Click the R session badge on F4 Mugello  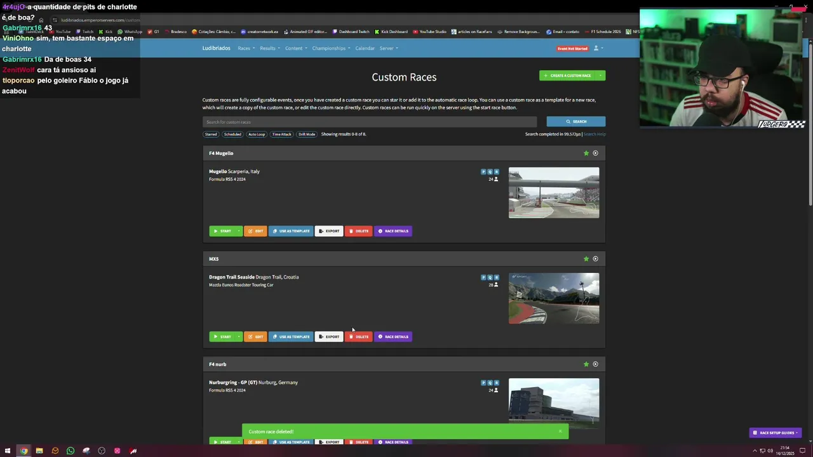click(496, 172)
